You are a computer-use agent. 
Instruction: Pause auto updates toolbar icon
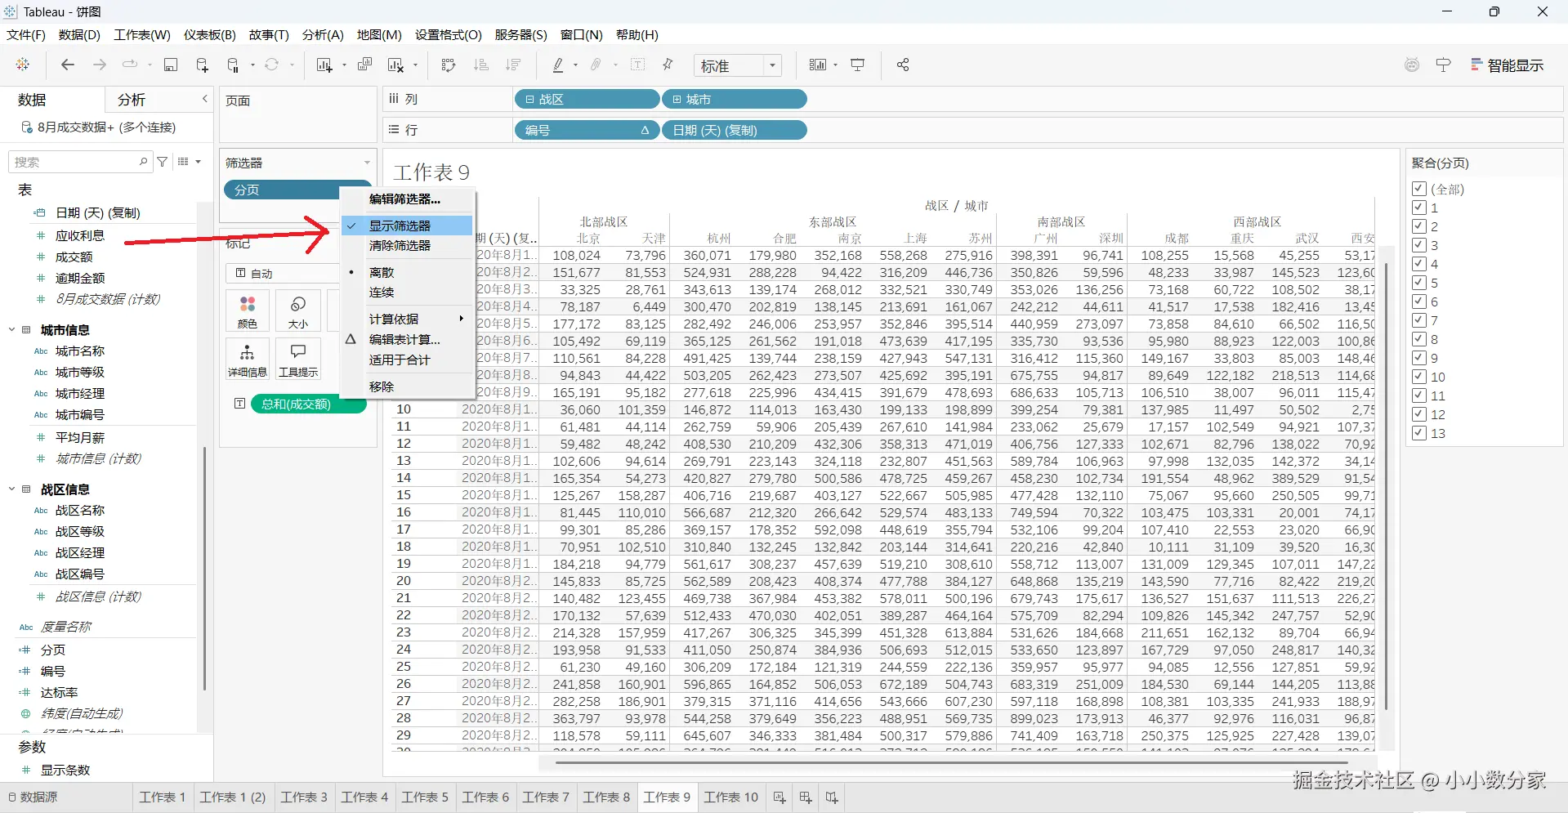pyautogui.click(x=234, y=65)
